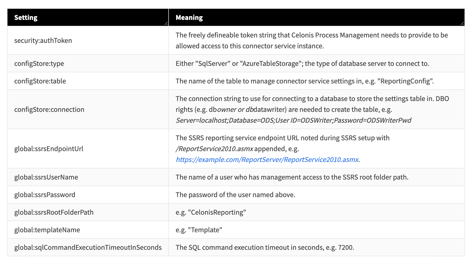Click the configStore:connection setting name
This screenshot has height=264, width=472.
[x=49, y=110]
